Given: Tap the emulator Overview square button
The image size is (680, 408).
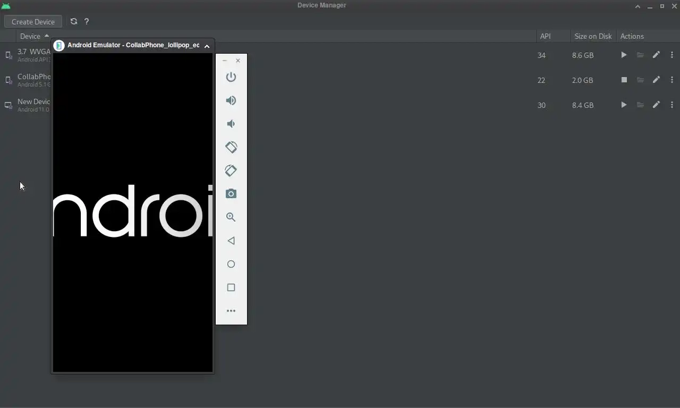Looking at the screenshot, I should [231, 287].
